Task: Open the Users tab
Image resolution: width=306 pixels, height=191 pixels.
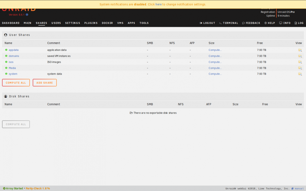Action: pos(56,23)
